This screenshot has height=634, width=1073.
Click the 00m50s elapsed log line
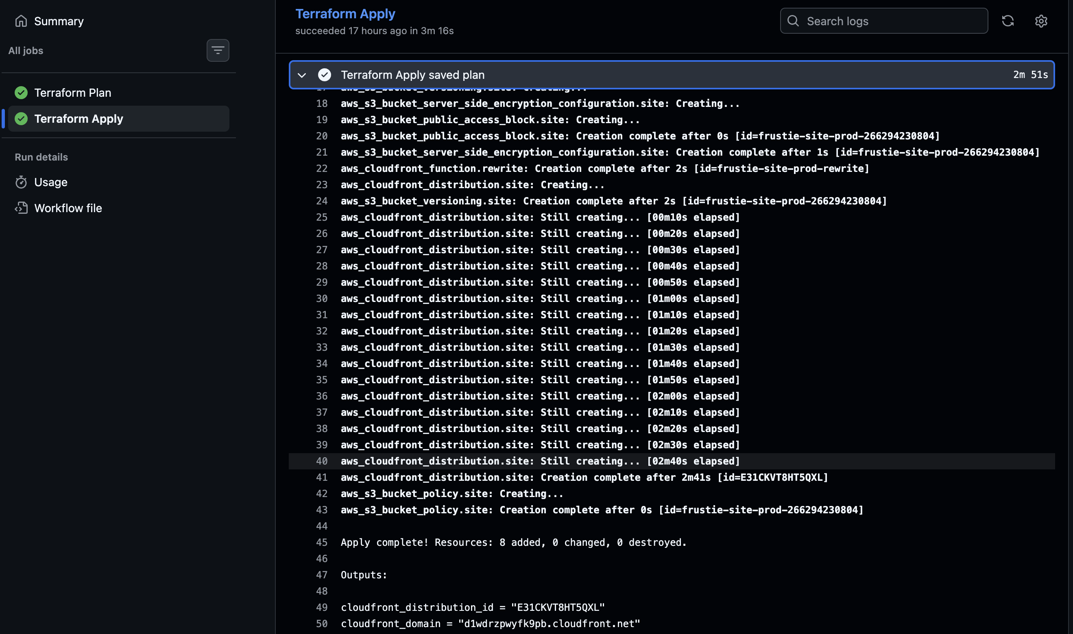coord(540,282)
